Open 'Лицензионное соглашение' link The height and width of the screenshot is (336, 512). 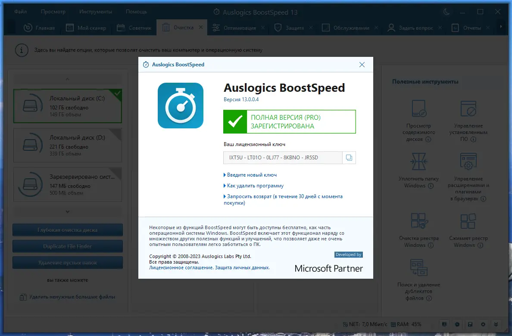(181, 268)
